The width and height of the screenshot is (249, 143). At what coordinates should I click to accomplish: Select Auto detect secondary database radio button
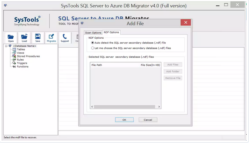92,43
